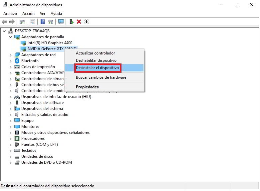Expand the Equipo chevron

10,121
